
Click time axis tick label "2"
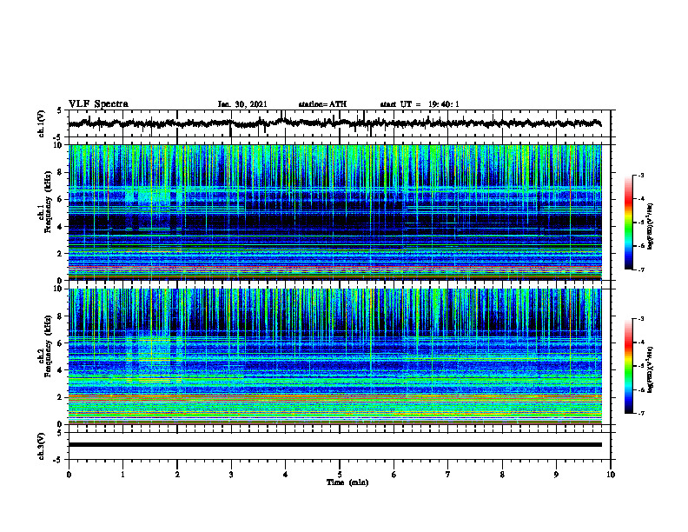(177, 475)
